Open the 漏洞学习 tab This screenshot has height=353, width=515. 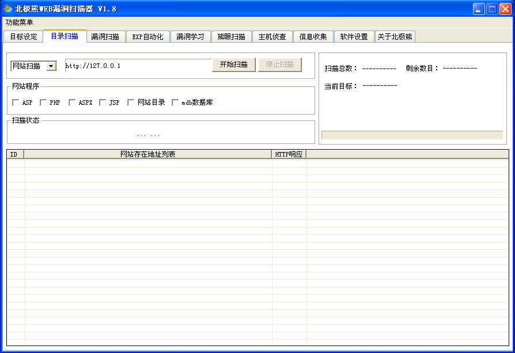click(191, 36)
